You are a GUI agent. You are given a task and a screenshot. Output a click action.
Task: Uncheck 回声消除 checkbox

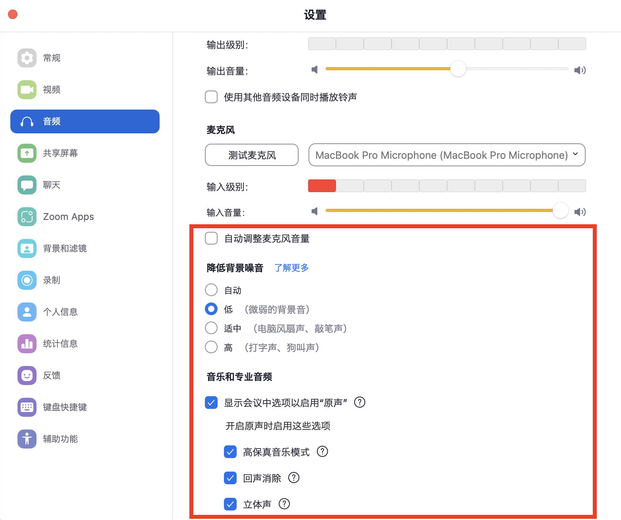pyautogui.click(x=230, y=478)
